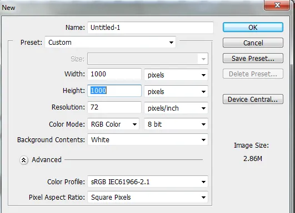Open the Color Profile sRGB dropdown
This screenshot has height=213, width=295.
pyautogui.click(x=148, y=181)
